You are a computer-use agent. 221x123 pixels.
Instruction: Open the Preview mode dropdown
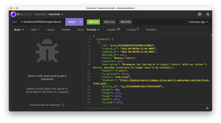[93, 30]
